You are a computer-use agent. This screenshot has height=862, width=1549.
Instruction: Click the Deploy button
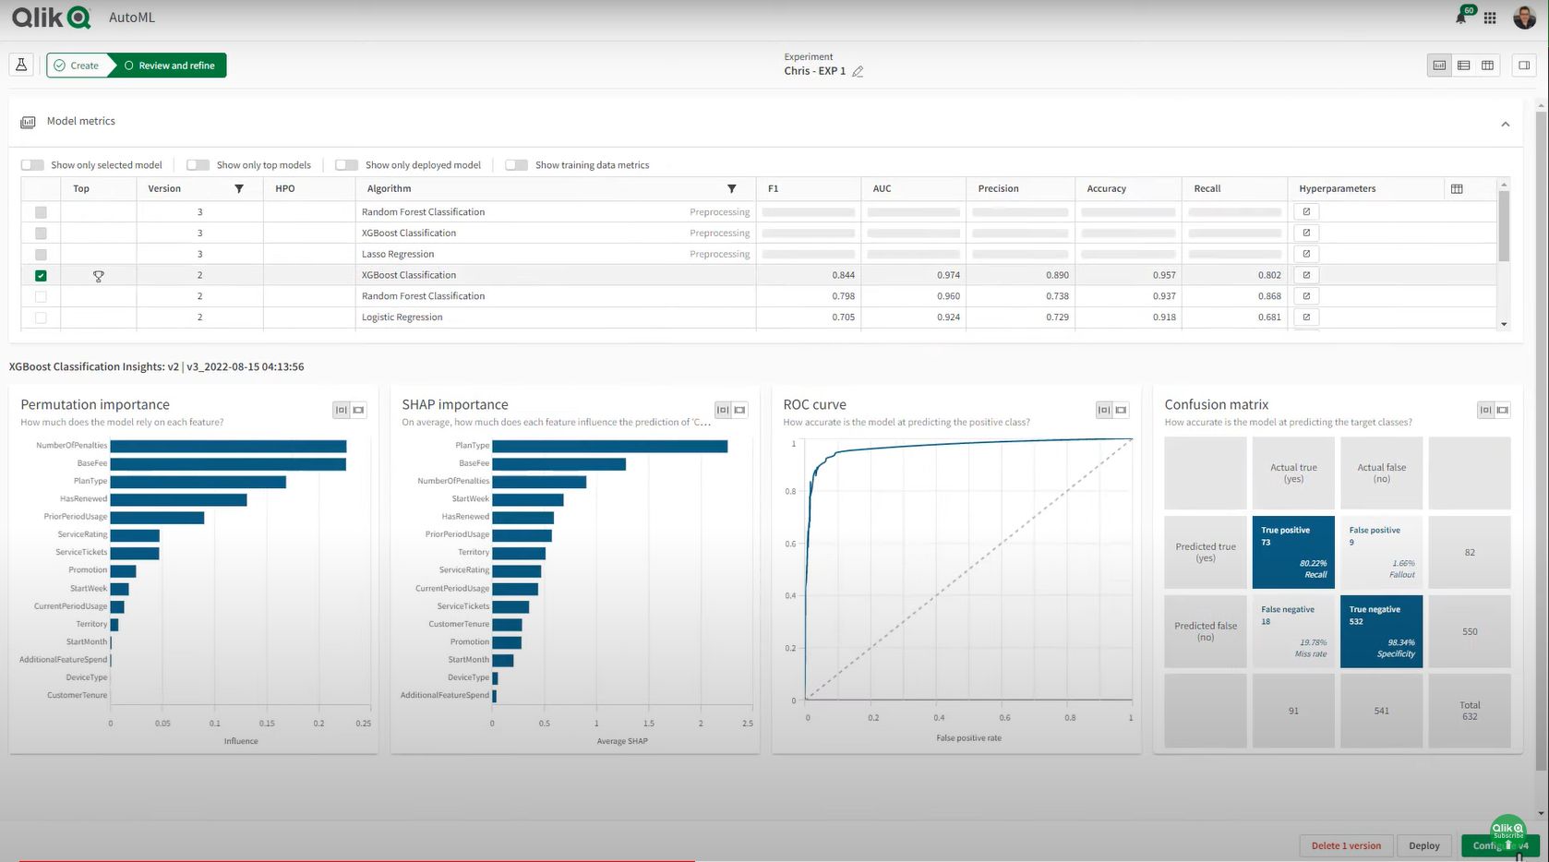[x=1423, y=845]
